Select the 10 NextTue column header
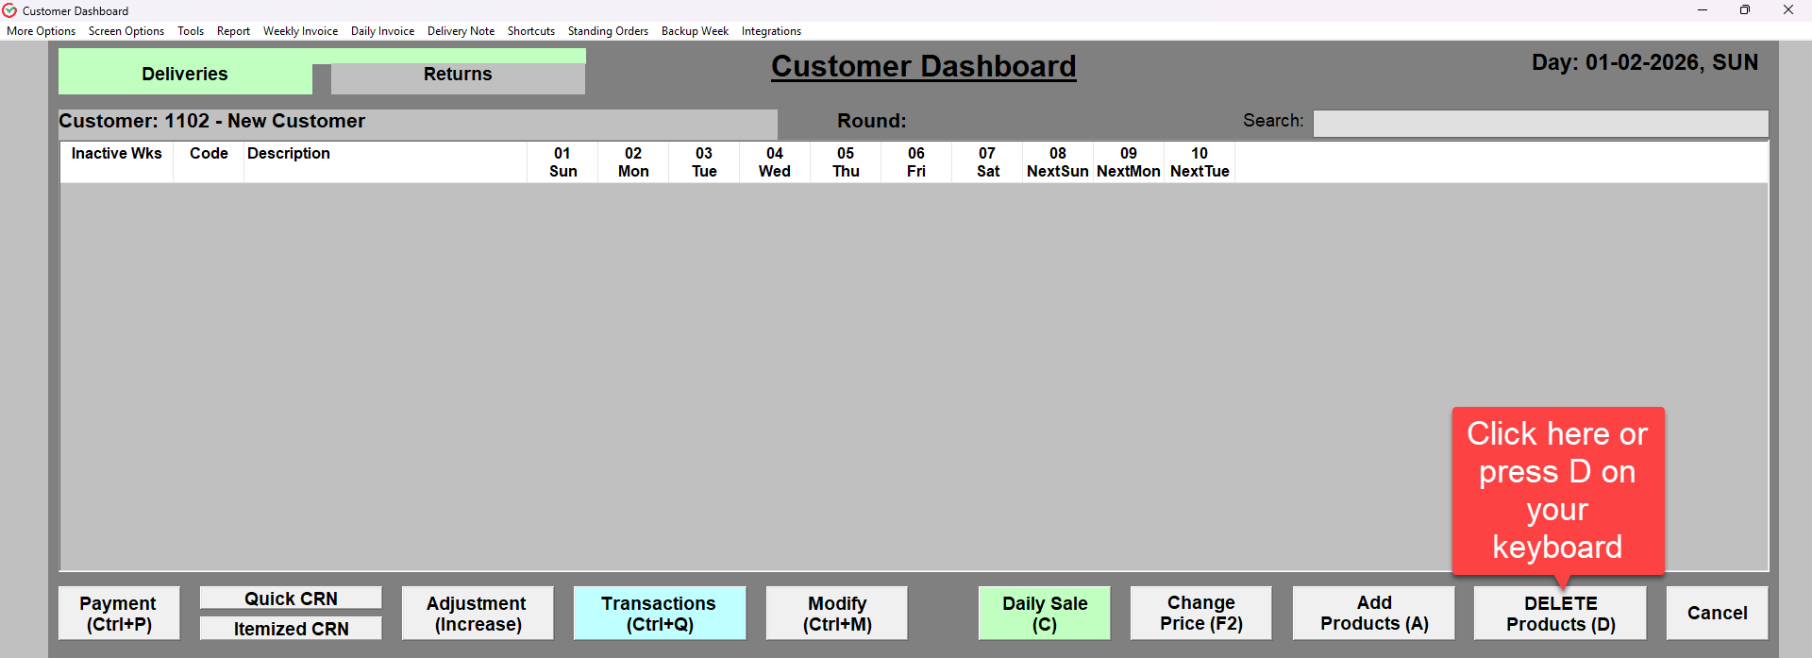The image size is (1812, 658). pos(1200,162)
